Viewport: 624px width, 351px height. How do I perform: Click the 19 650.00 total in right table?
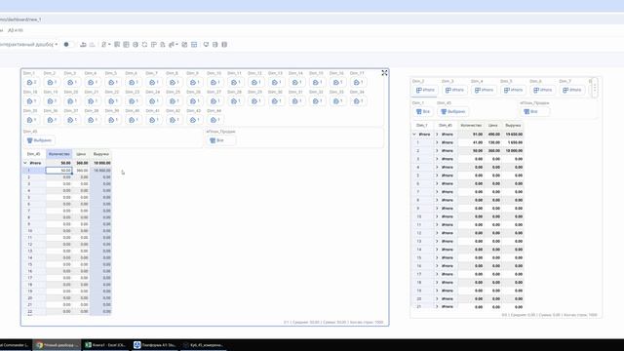(514, 135)
